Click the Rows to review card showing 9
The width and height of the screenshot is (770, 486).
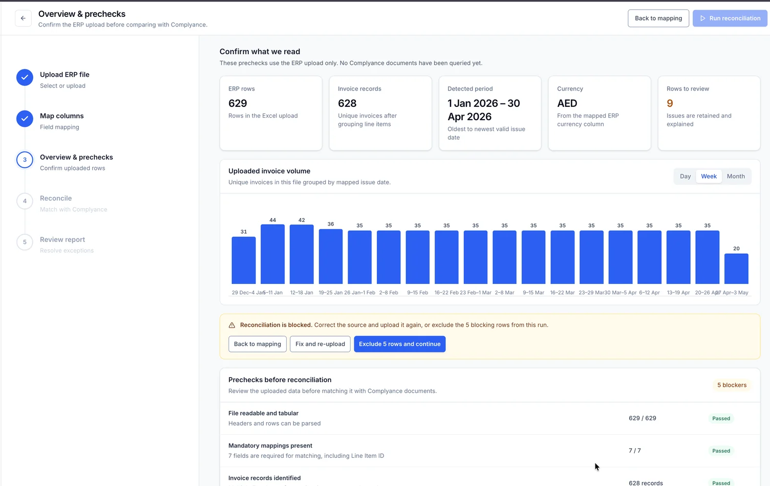click(709, 113)
